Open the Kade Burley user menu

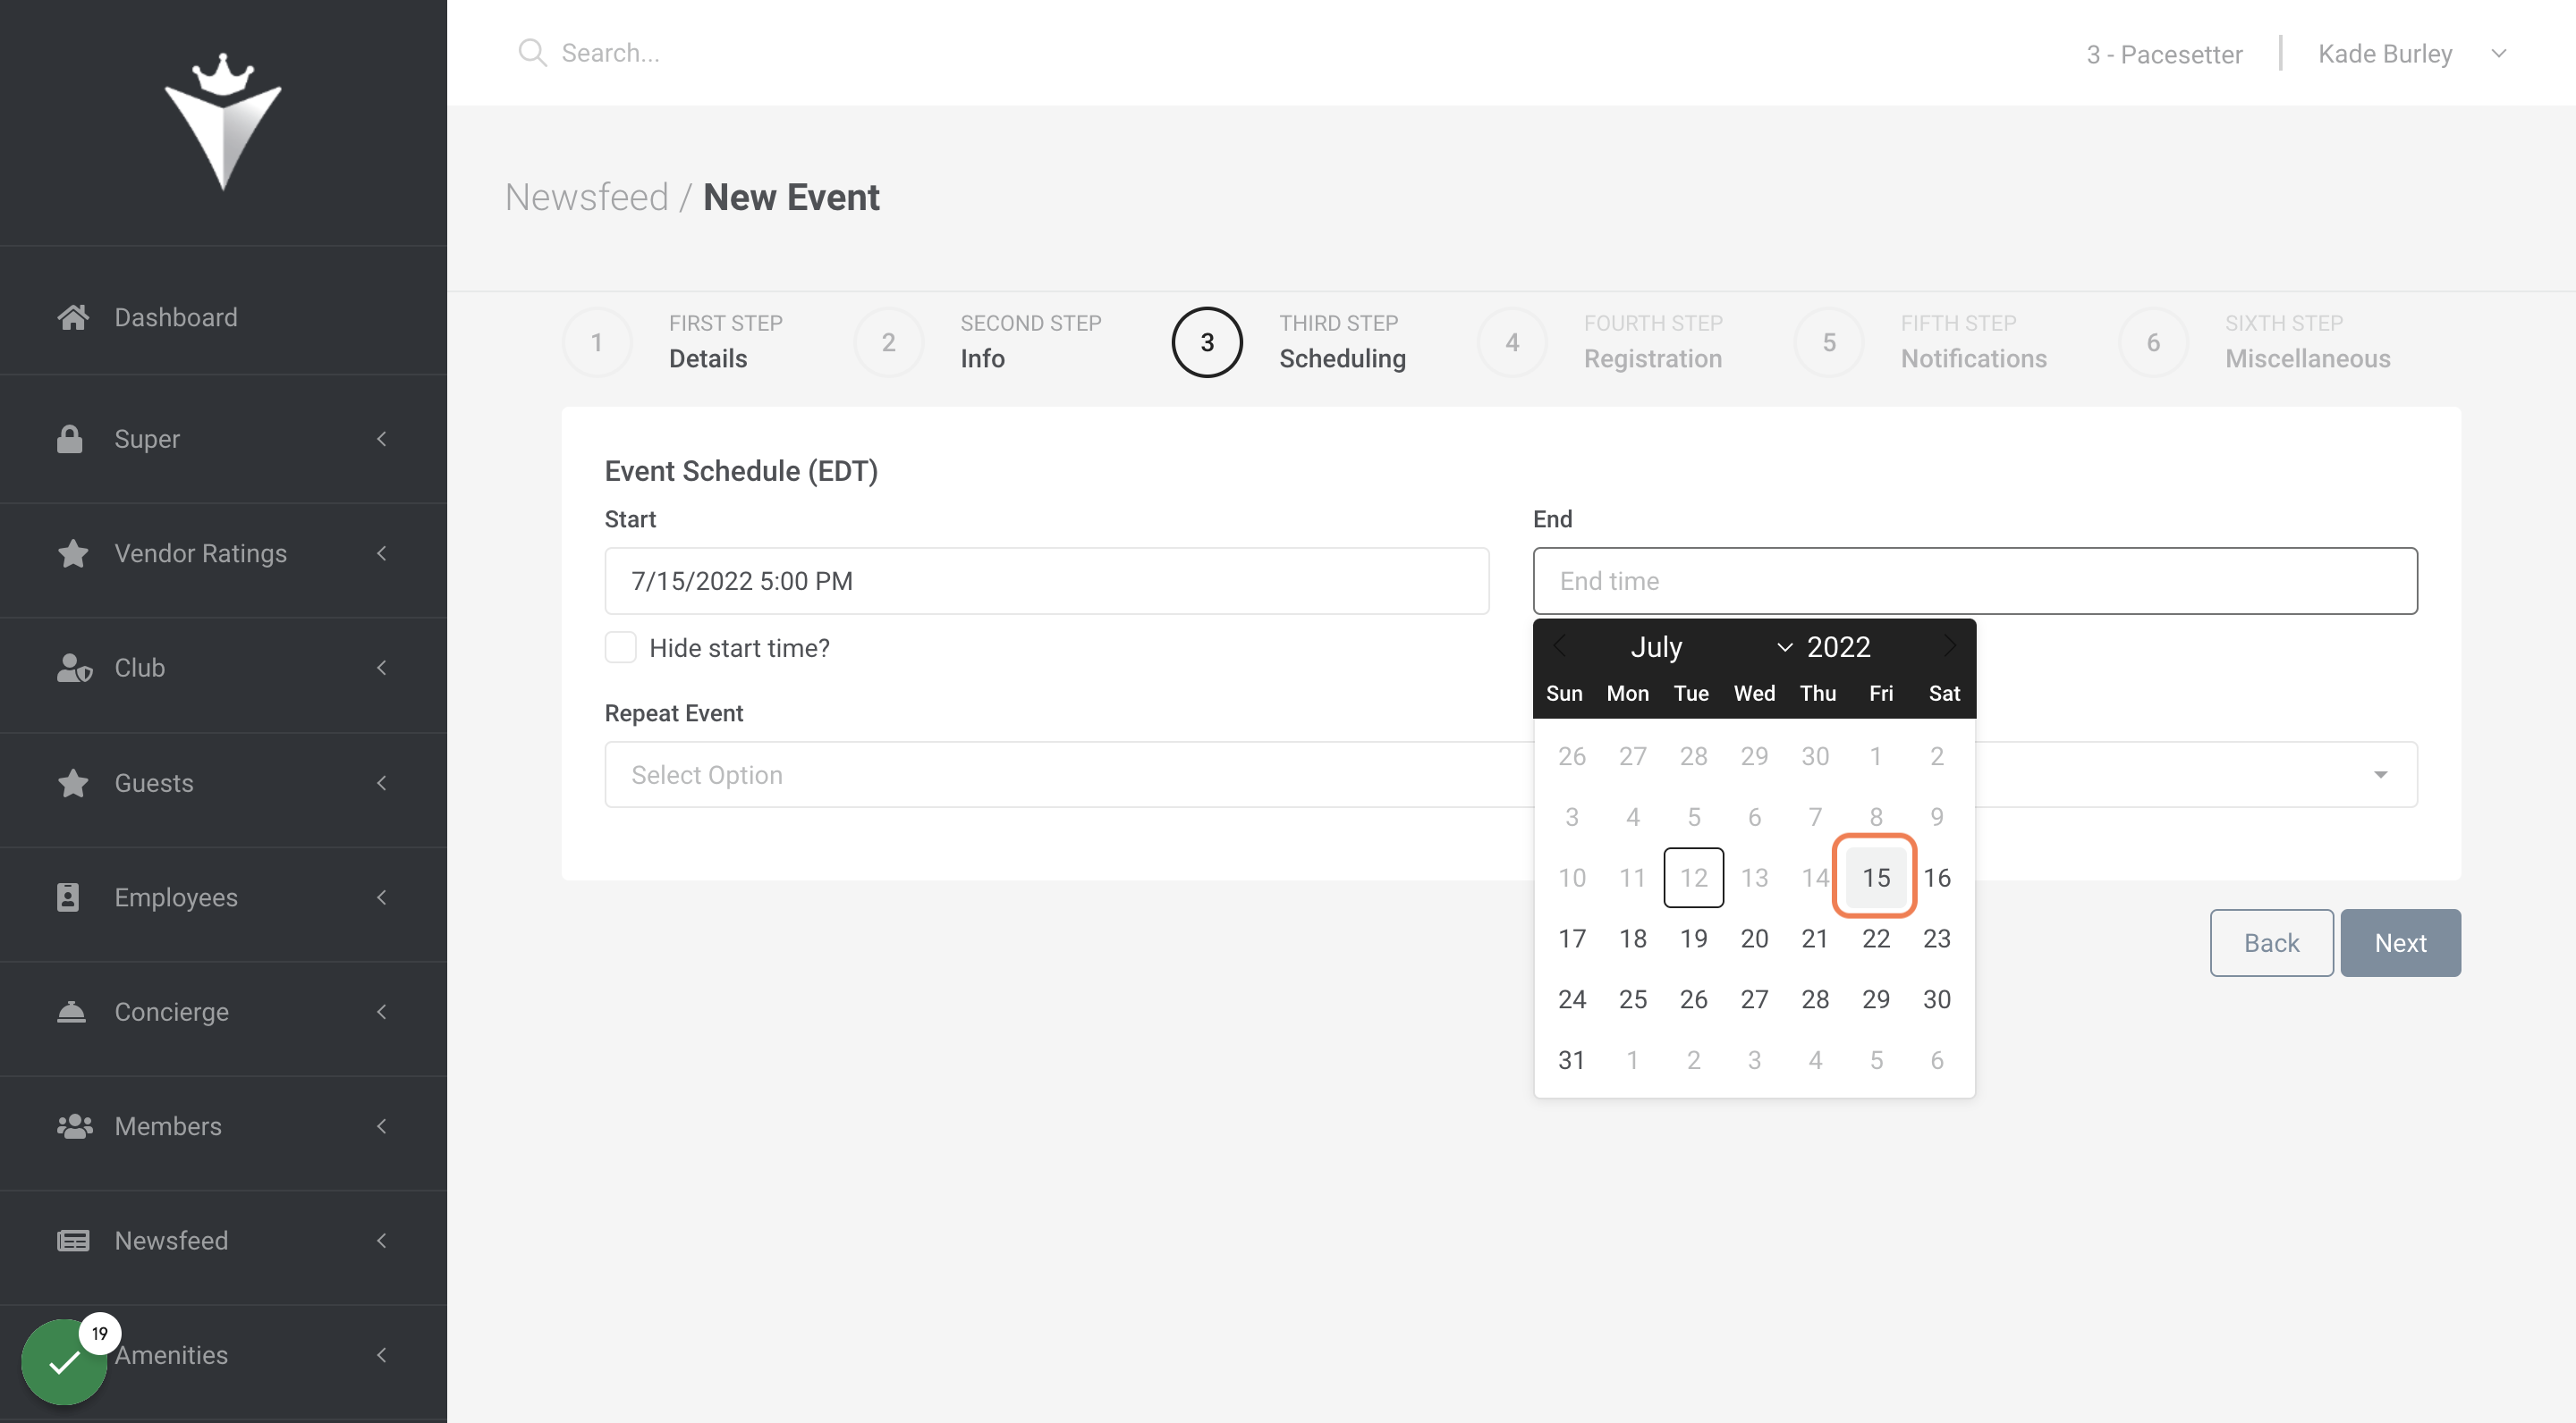(2412, 53)
